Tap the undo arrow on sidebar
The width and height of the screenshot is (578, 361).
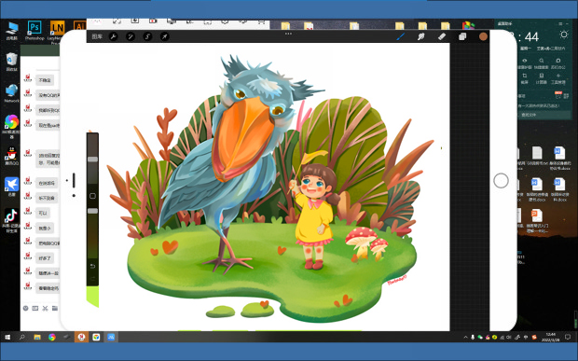pos(92,266)
